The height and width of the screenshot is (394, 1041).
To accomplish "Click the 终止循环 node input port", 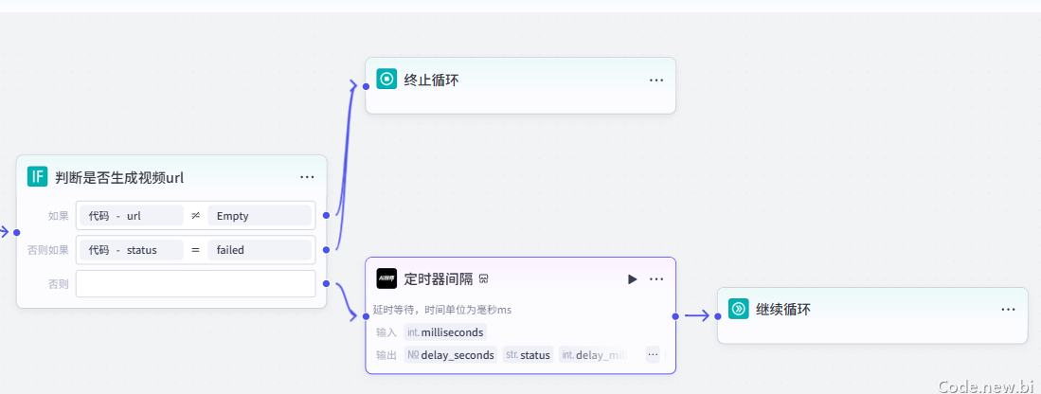I will pyautogui.click(x=366, y=85).
